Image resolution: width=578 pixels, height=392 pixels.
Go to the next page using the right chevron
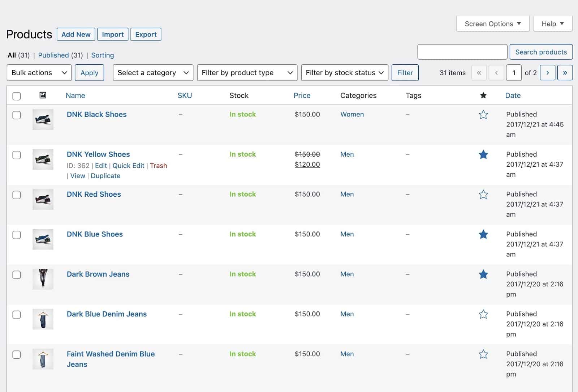547,73
